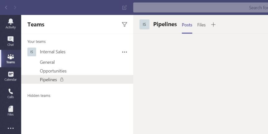Image resolution: width=268 pixels, height=134 pixels.
Task: Go back with the left arrow
Action: pos(6,7)
